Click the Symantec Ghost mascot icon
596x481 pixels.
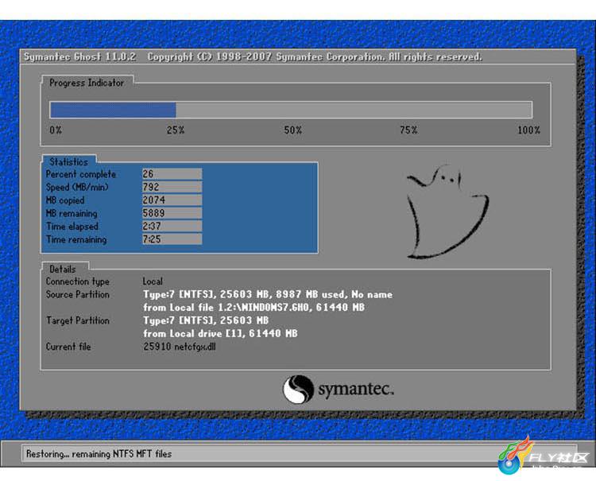pyautogui.click(x=447, y=212)
